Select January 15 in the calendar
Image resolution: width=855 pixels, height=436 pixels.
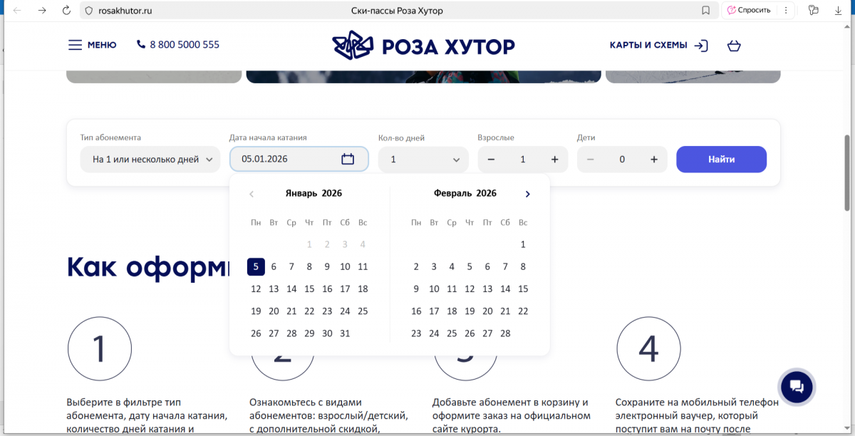[x=309, y=289]
